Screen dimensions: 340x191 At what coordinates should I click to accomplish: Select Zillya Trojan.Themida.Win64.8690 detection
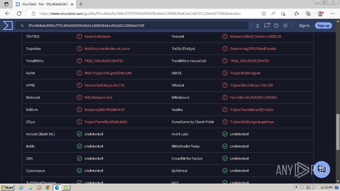(x=106, y=122)
